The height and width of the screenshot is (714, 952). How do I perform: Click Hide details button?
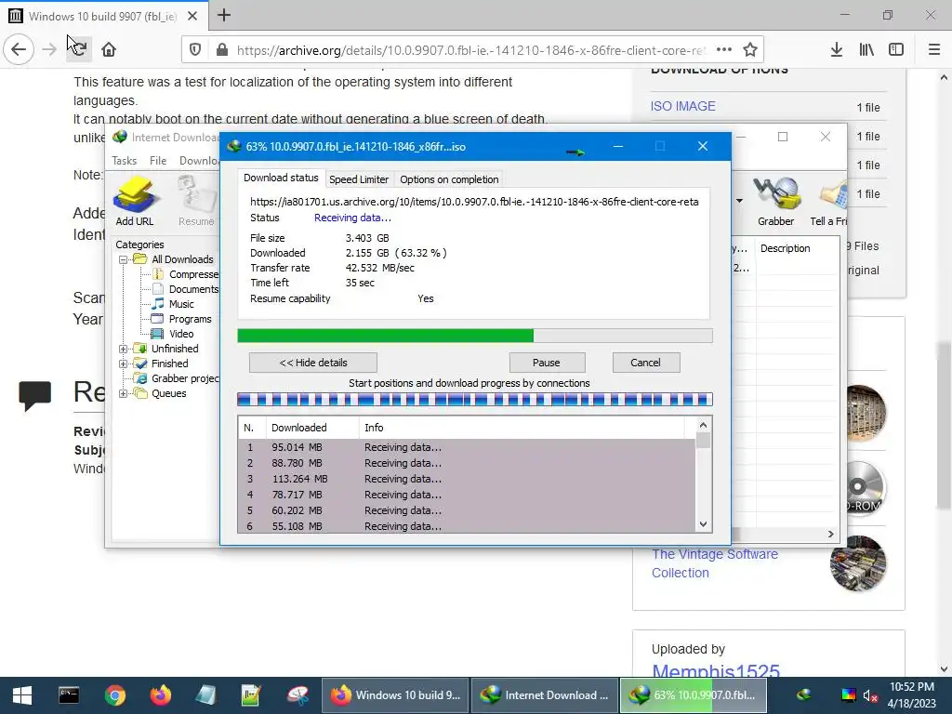point(312,363)
